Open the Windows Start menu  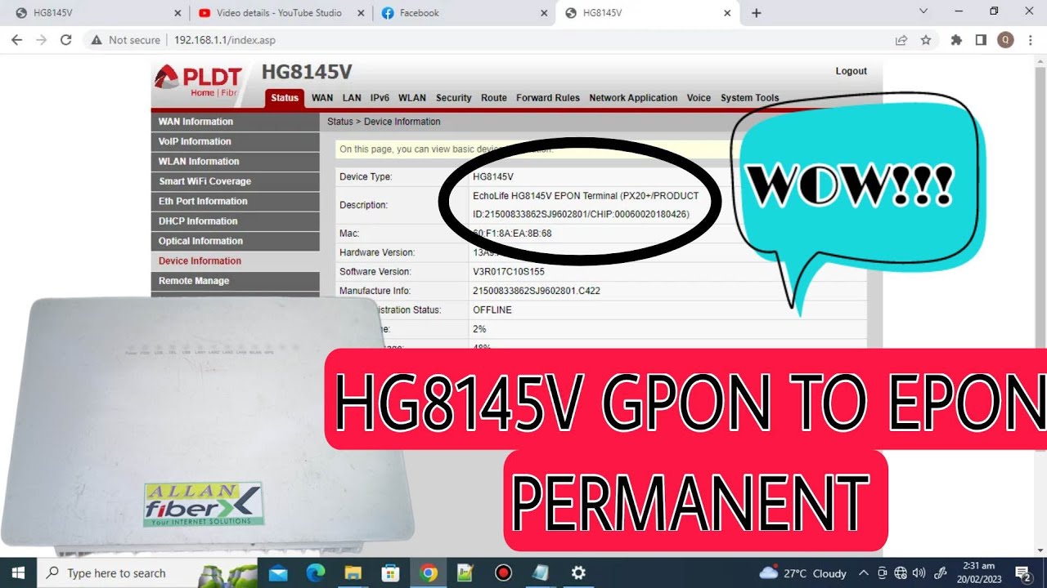coord(18,572)
